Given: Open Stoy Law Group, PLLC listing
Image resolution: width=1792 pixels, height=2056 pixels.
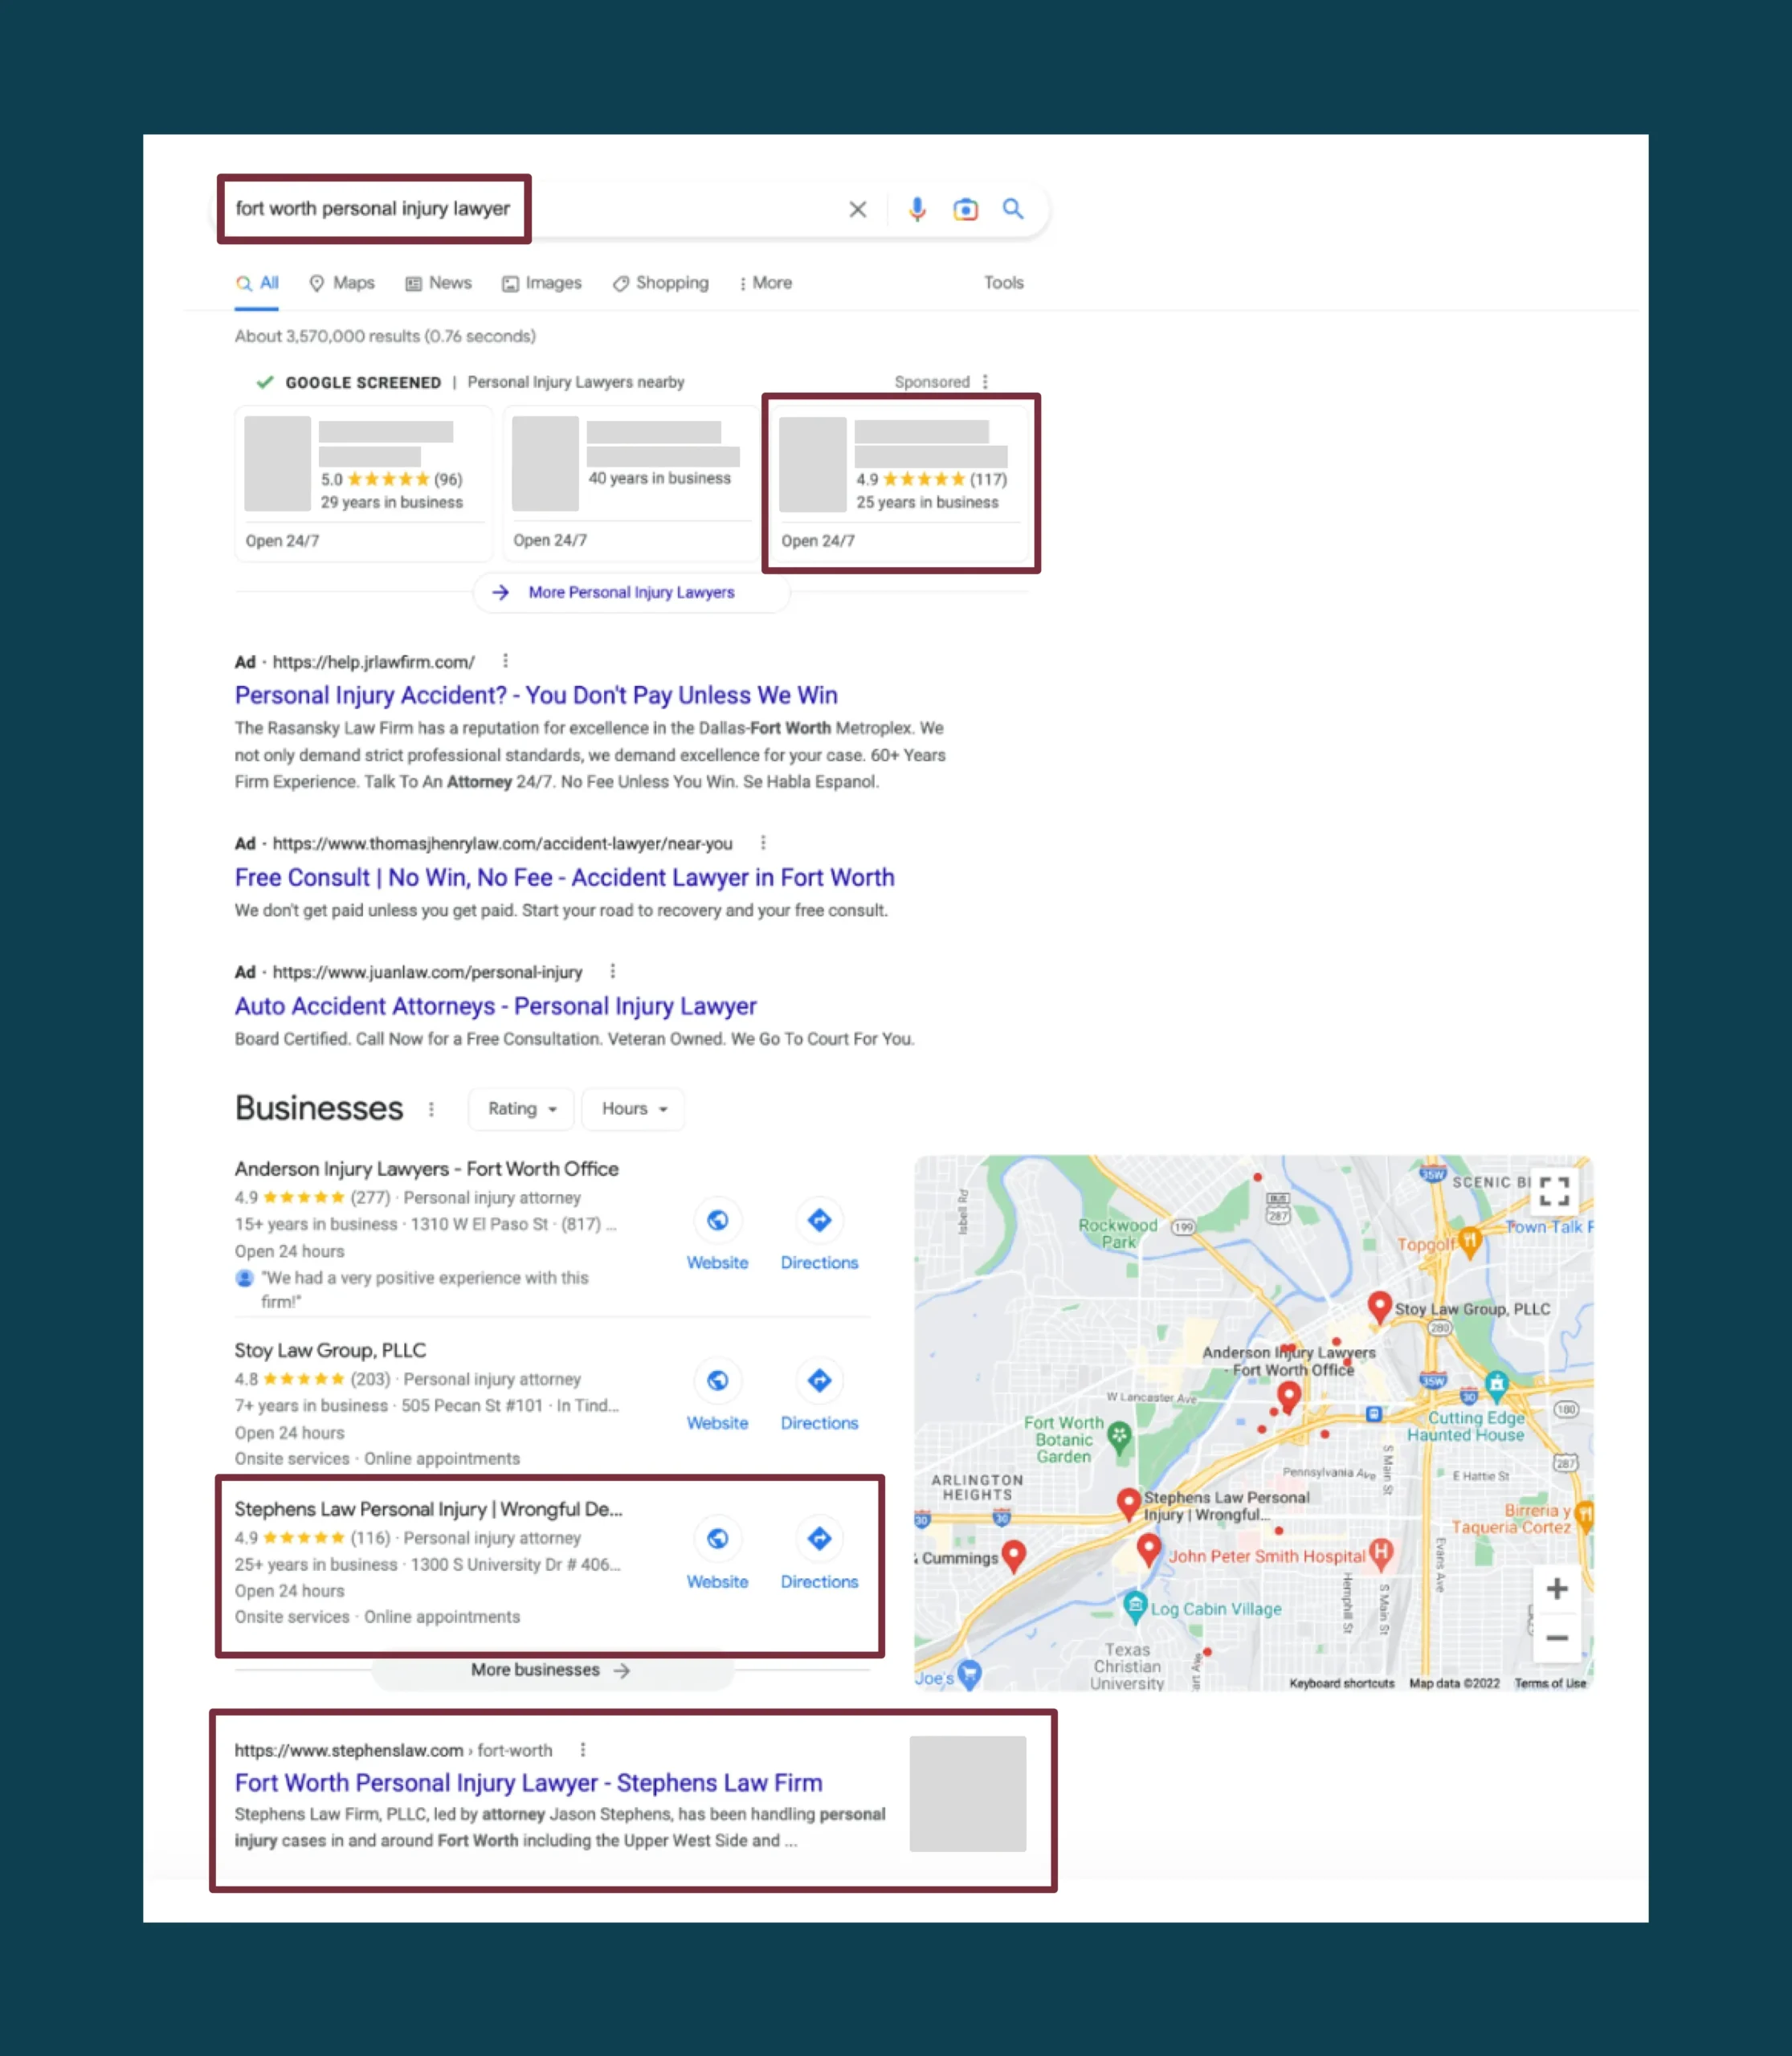Looking at the screenshot, I should point(330,1350).
